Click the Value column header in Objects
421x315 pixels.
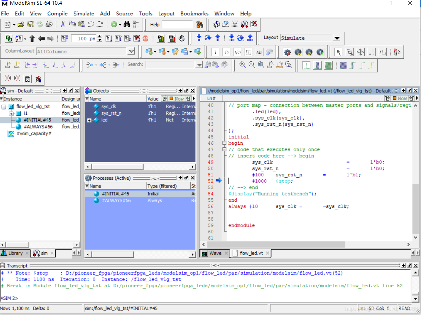point(153,99)
